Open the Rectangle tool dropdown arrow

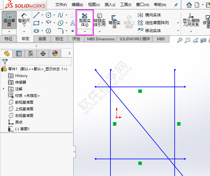pos(42,23)
